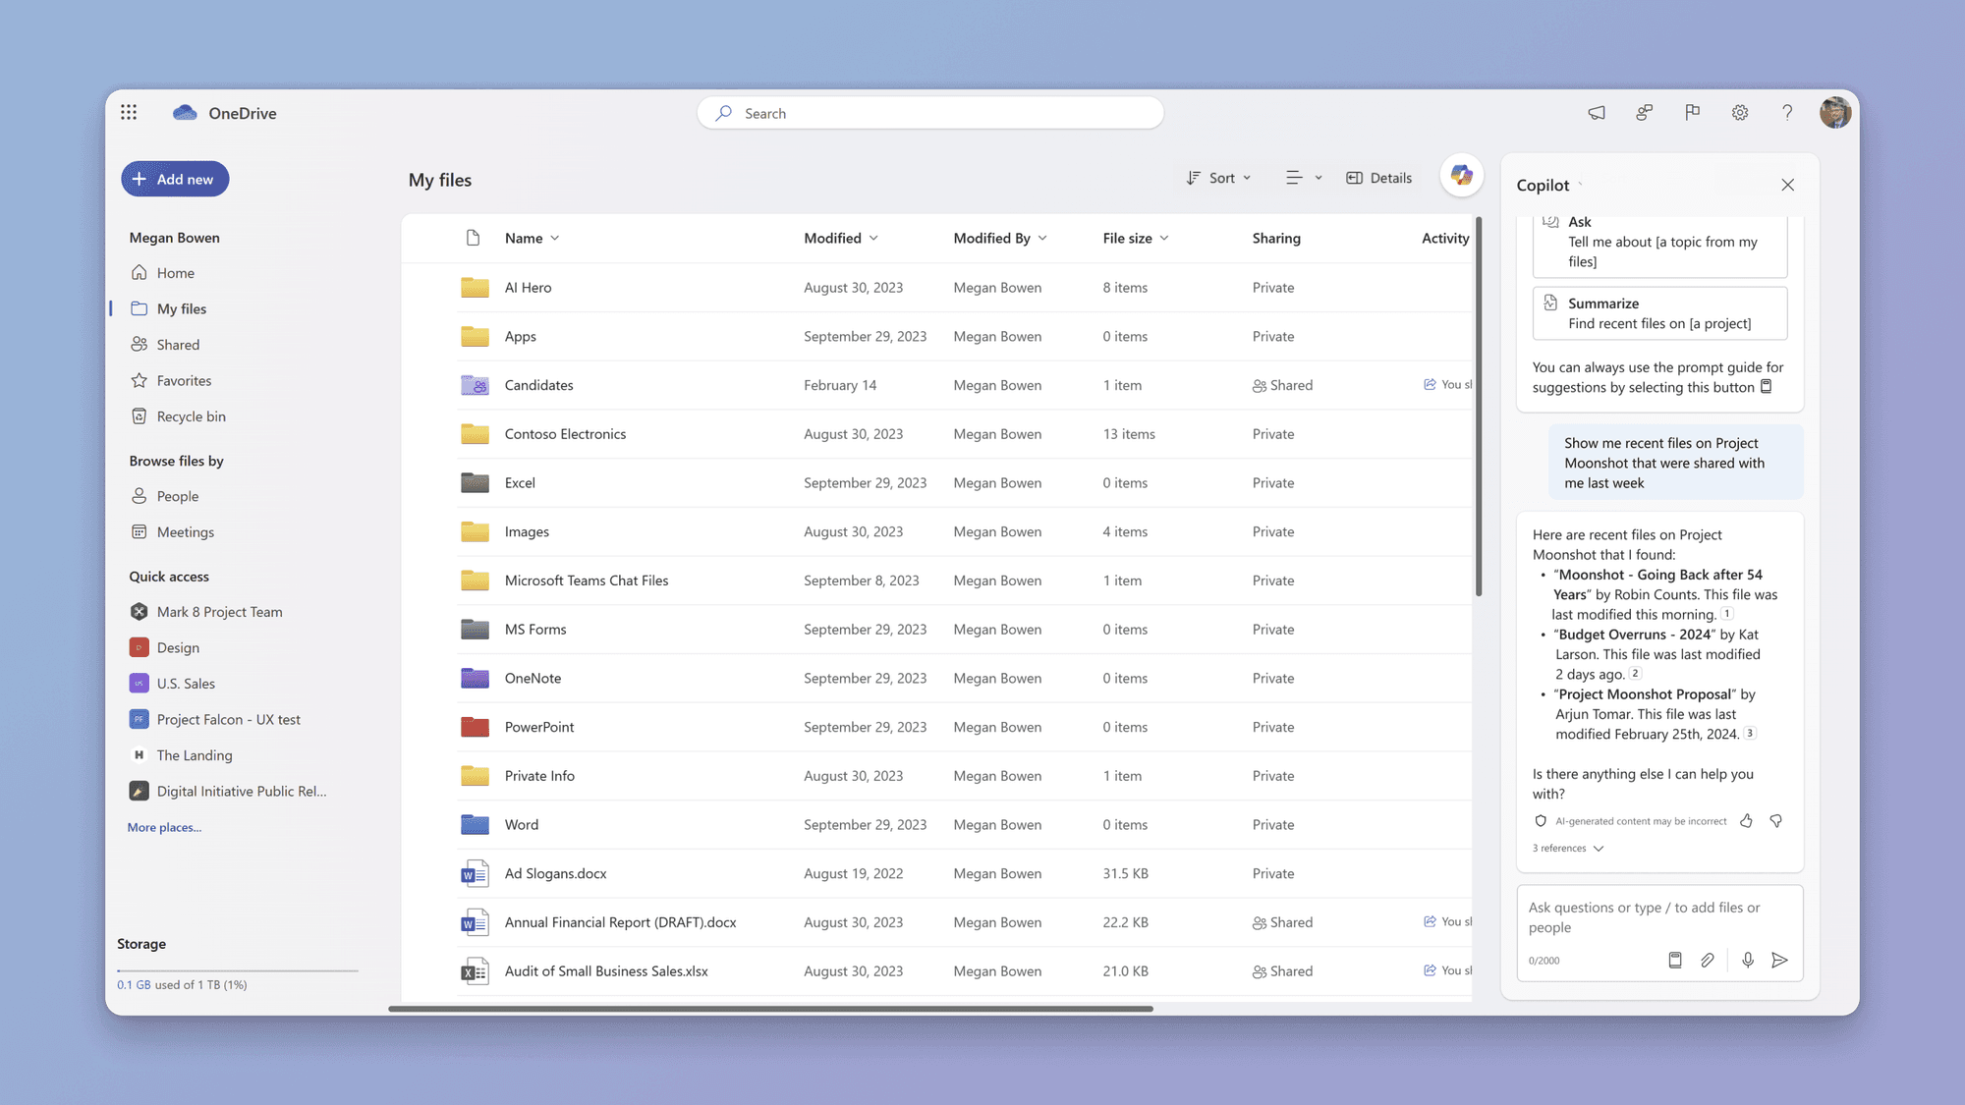Open Favorites in sidebar
Viewport: 1965px width, 1105px height.
point(184,380)
